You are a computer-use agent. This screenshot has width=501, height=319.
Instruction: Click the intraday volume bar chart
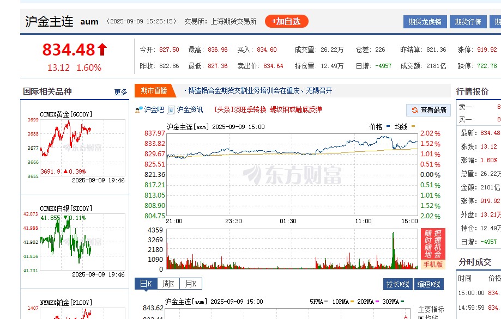[292, 249]
